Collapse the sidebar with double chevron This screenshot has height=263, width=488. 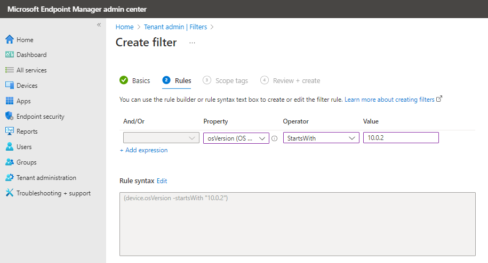tap(99, 25)
